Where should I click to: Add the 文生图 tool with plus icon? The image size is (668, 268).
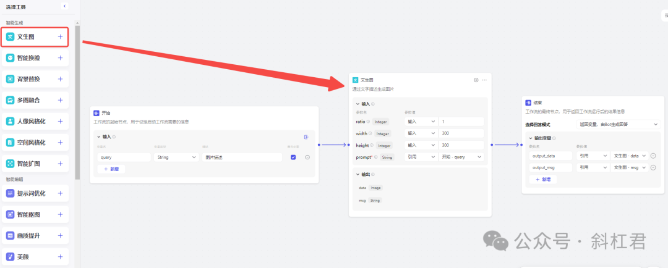click(x=60, y=37)
